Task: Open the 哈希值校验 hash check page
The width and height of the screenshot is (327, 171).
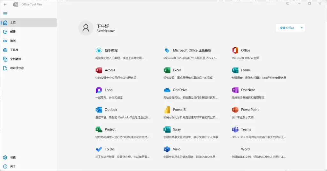Action: click(28, 68)
